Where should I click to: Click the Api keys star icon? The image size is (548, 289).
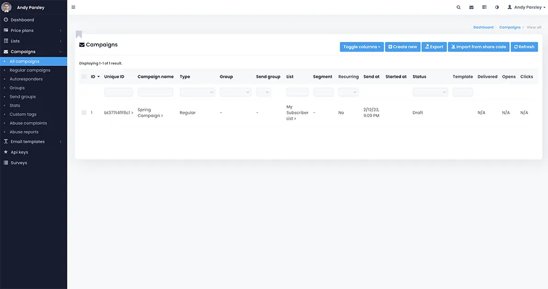click(x=5, y=152)
